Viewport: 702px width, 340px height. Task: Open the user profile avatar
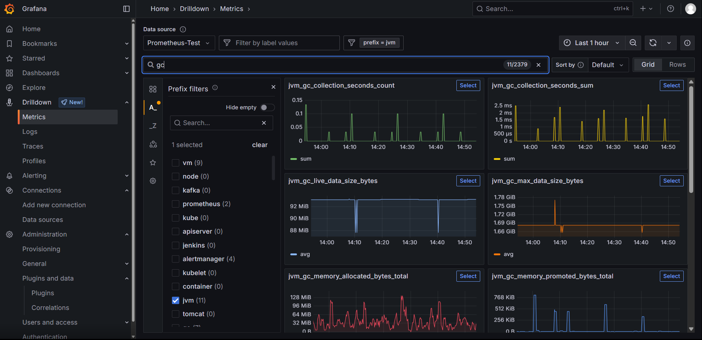691,9
